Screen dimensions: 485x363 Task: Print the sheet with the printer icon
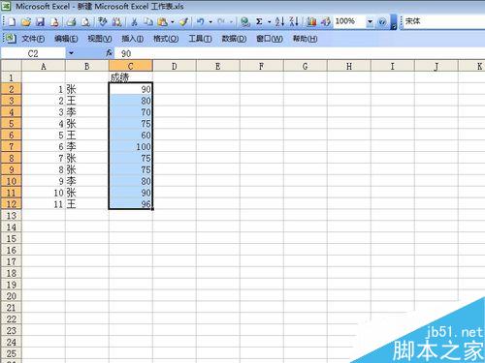click(71, 22)
